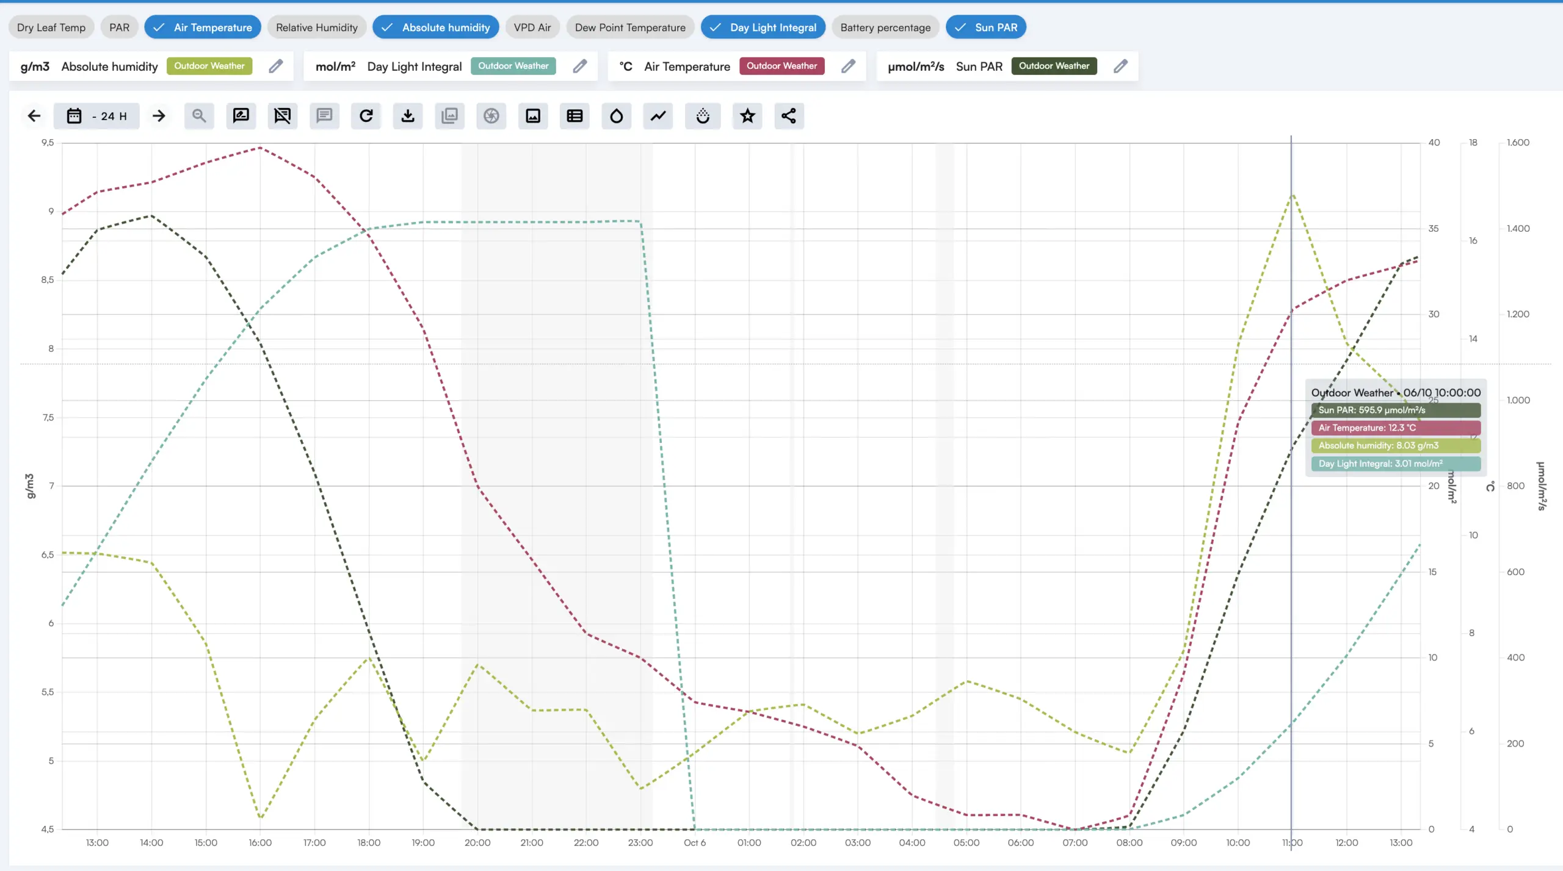Share the chart
1563x871 pixels.
coord(789,116)
